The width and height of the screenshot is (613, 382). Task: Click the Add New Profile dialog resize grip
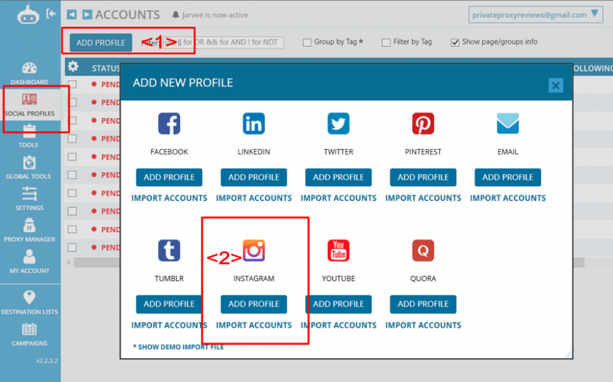tap(568, 354)
